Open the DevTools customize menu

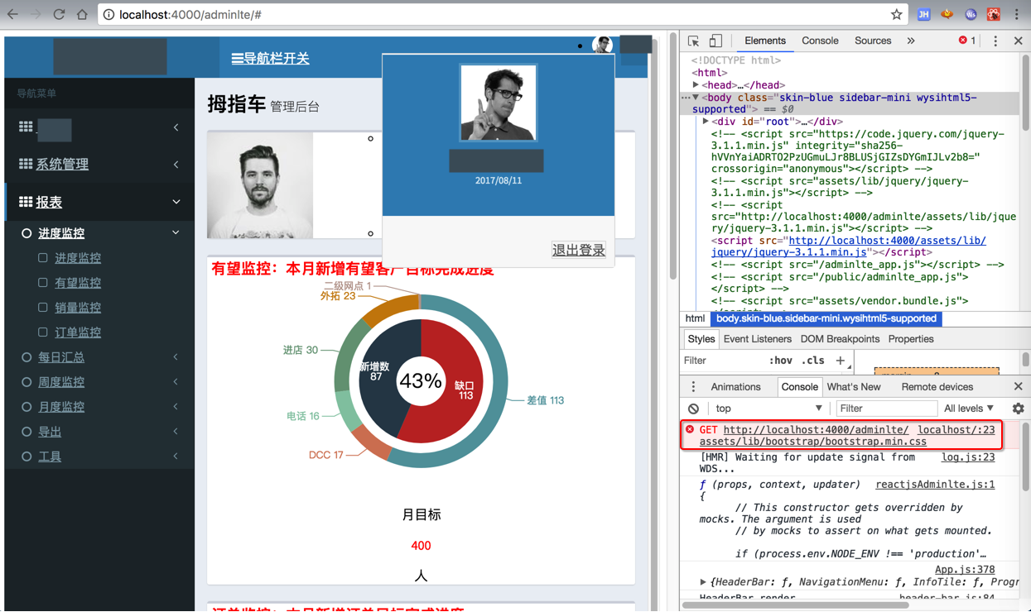(995, 41)
